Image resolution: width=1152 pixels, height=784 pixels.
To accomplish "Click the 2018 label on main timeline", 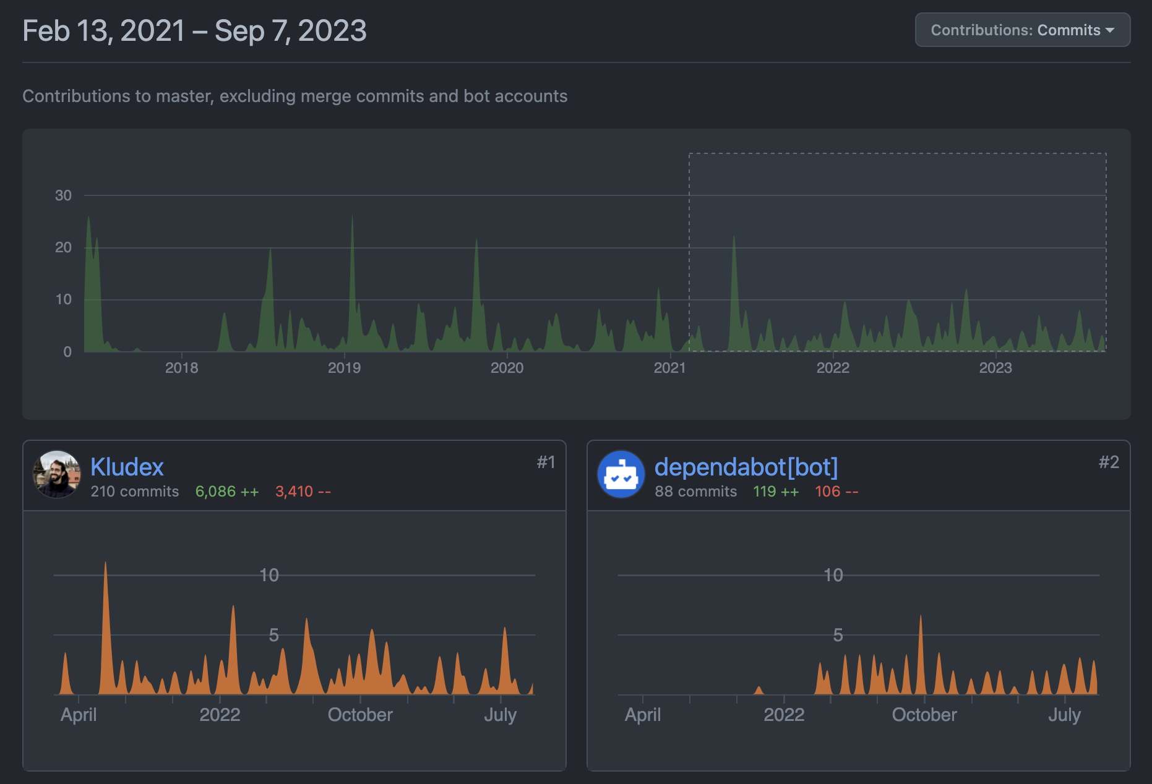I will pyautogui.click(x=181, y=368).
